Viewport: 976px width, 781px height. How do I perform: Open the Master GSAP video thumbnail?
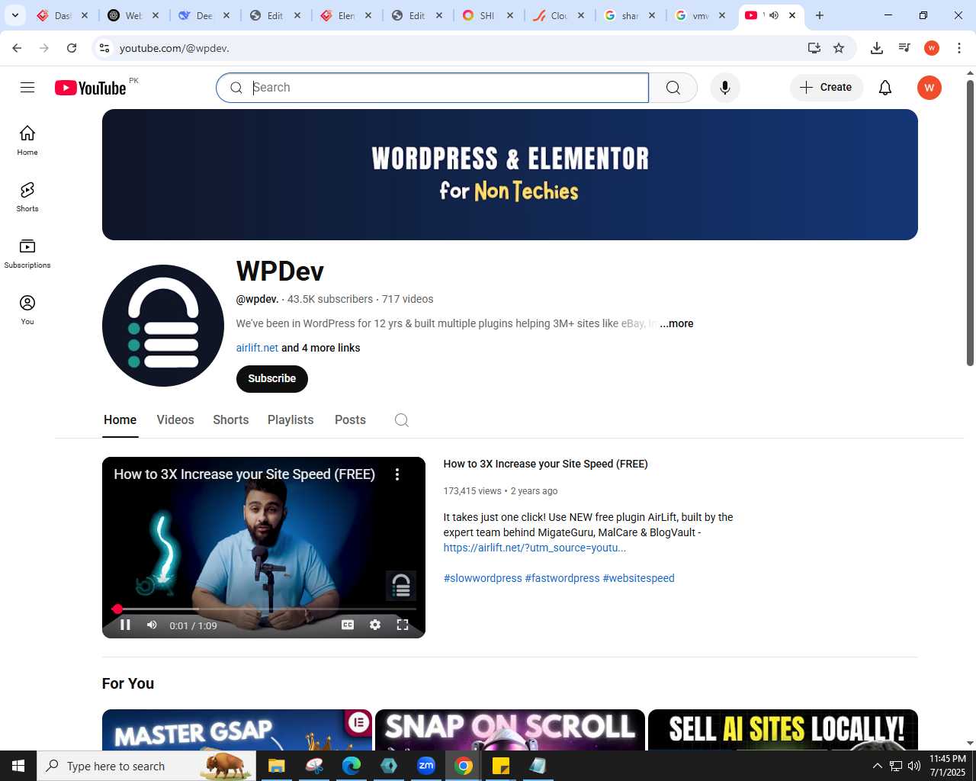pos(237,730)
